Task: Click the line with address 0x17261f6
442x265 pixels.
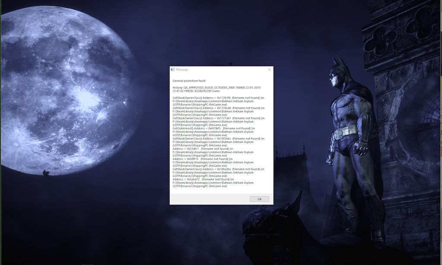Action: pyautogui.click(x=218, y=98)
